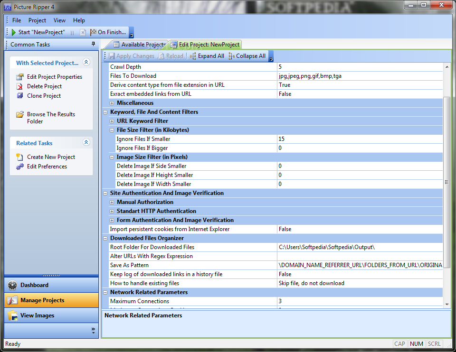Screen dimensions: 456x352
Task: Collapse Image Size Filter (in Pixels)
Action: [x=112, y=157]
